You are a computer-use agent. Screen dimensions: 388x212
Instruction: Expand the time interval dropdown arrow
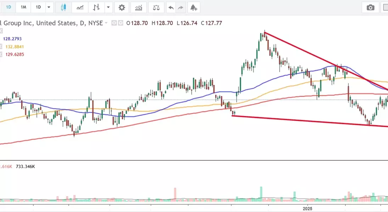[x=49, y=7]
